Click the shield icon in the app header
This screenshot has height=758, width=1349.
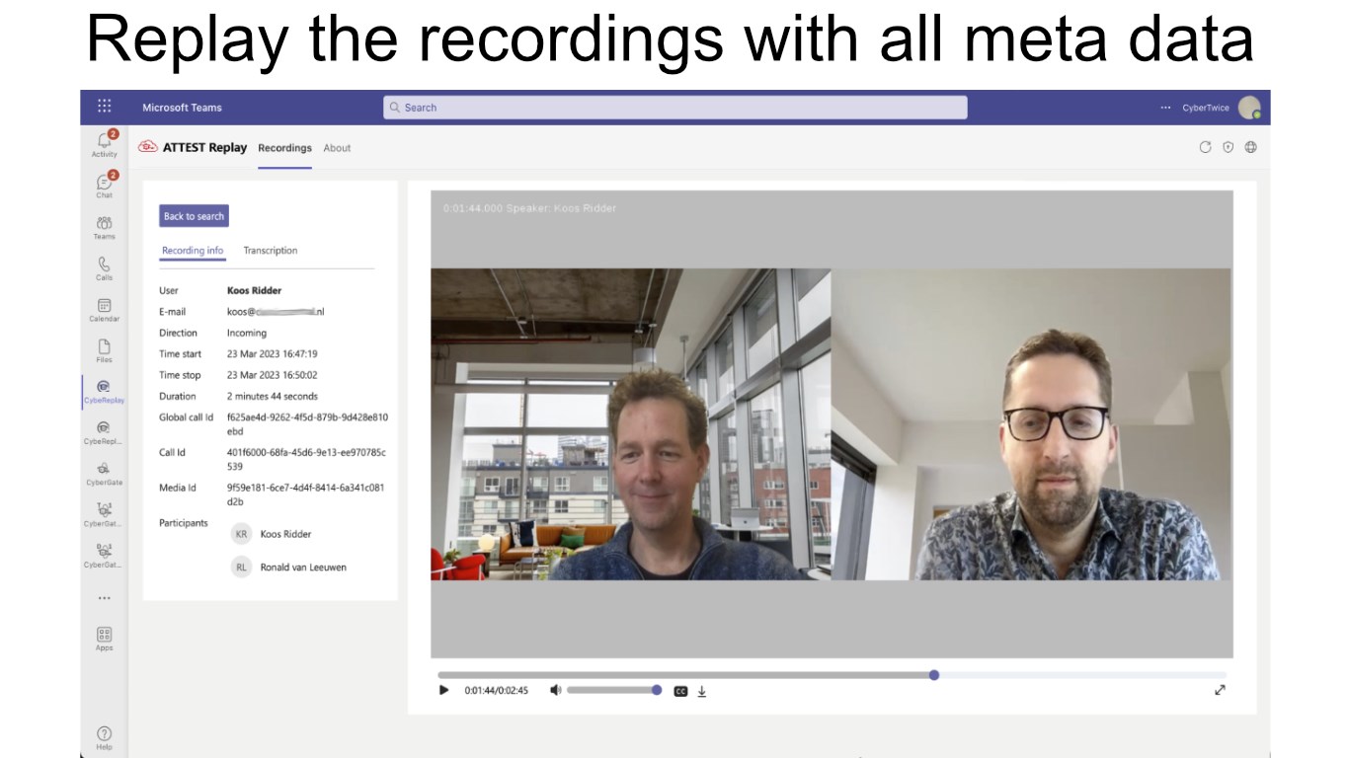pos(1229,147)
